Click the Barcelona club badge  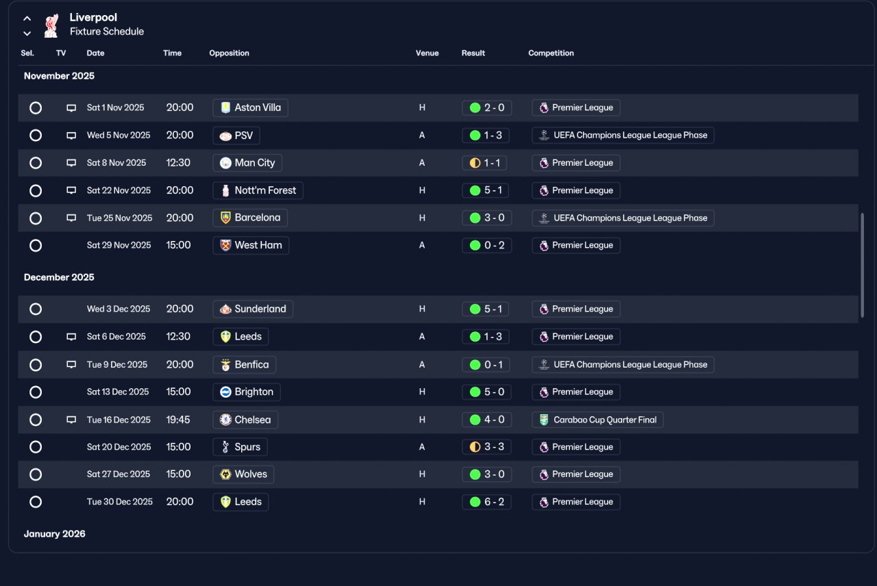point(225,218)
